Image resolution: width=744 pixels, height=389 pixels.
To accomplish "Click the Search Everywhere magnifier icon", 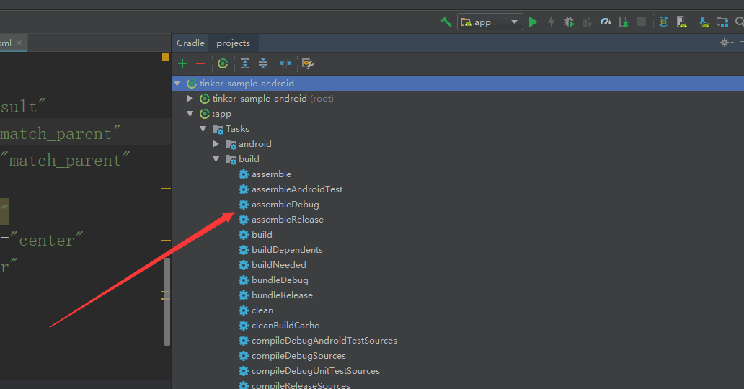I will [739, 22].
